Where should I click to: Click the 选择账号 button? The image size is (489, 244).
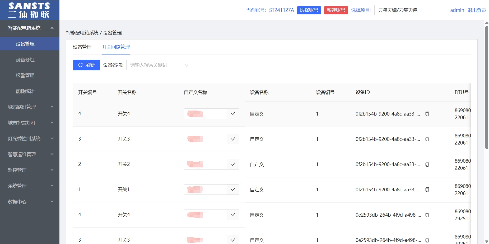pyautogui.click(x=309, y=10)
